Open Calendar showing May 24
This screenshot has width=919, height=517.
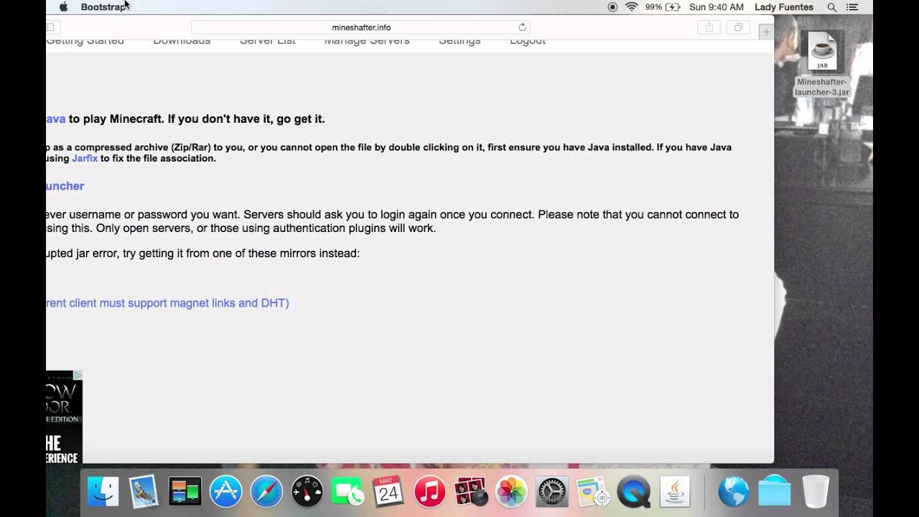click(388, 492)
